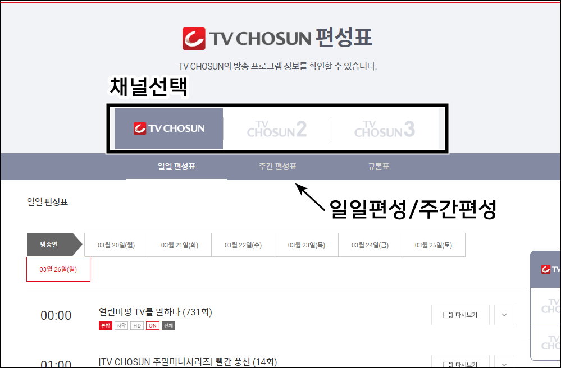Select the TV CHOSUN 3 channel icon
The height and width of the screenshot is (368, 561).
pos(385,128)
